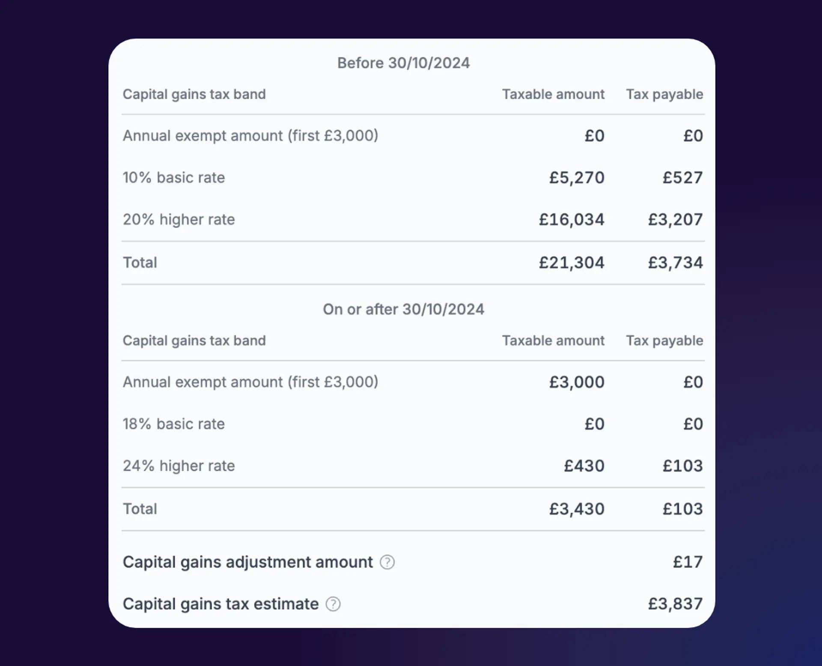
Task: Click the Capital gains tax band header
Action: (x=194, y=94)
